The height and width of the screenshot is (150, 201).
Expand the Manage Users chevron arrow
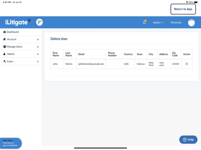click(38, 47)
